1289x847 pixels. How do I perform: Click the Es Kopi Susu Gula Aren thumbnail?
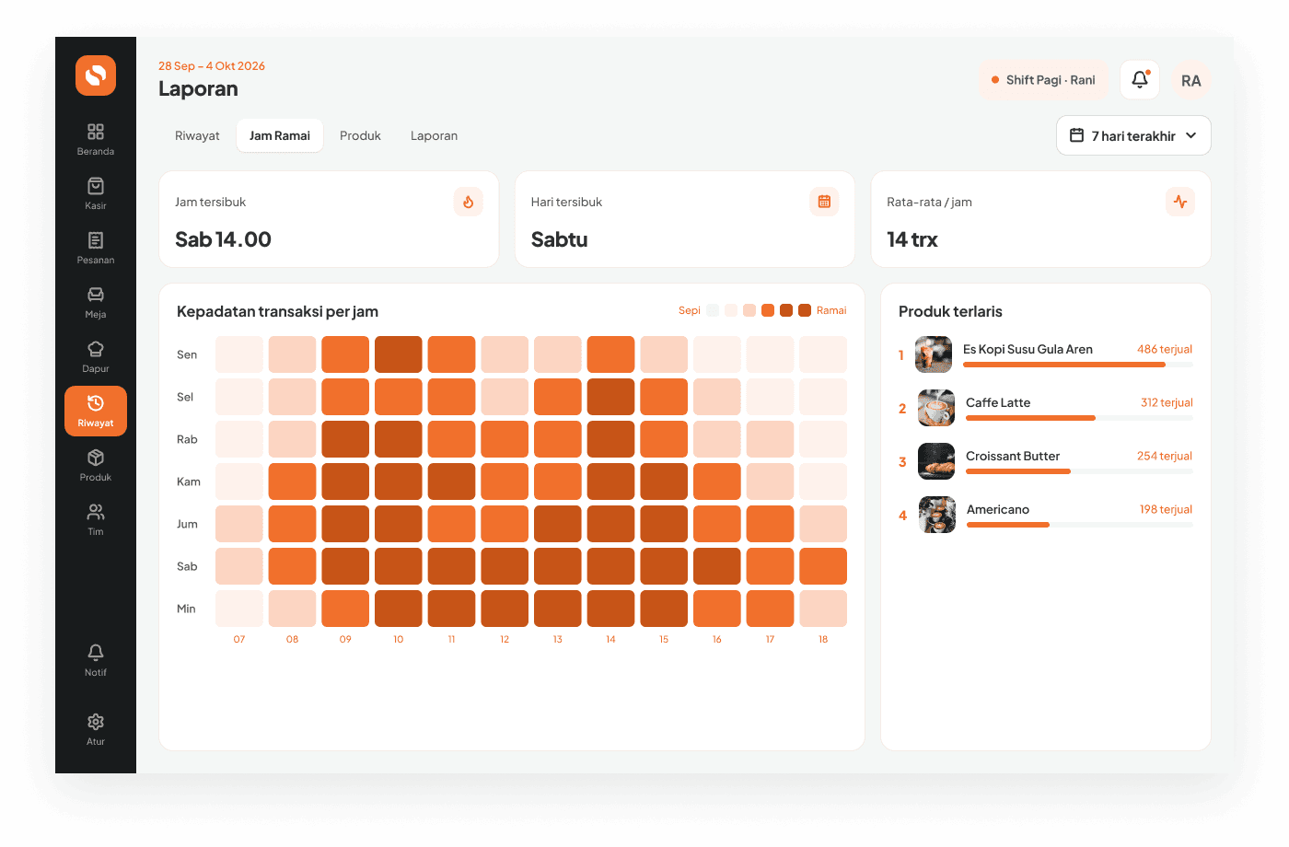(x=934, y=354)
